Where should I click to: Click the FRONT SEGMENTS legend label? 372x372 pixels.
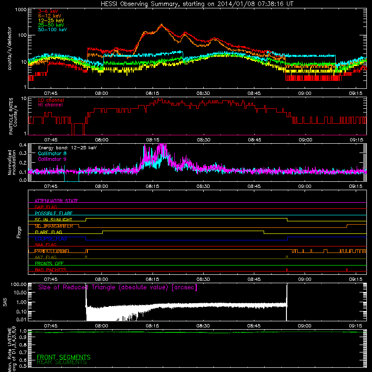(x=64, y=357)
